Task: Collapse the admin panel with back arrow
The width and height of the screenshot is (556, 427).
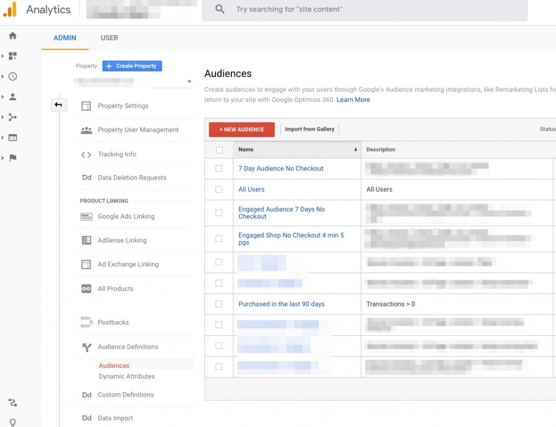Action: point(59,105)
